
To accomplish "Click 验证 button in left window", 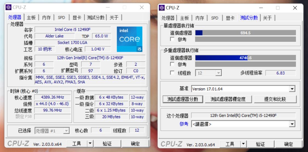I will (x=107, y=144).
